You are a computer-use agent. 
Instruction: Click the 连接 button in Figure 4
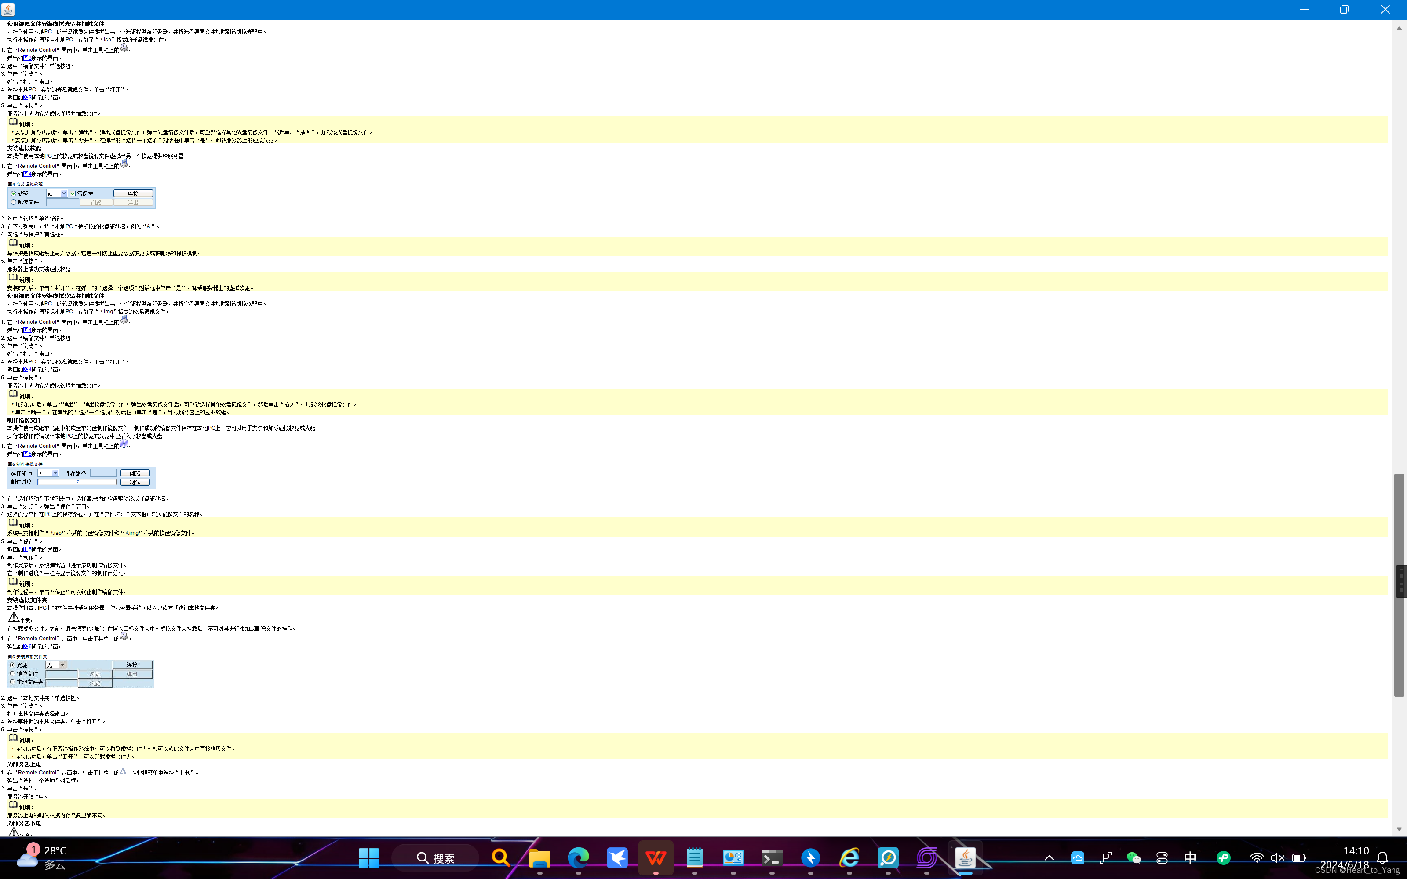[x=133, y=193]
